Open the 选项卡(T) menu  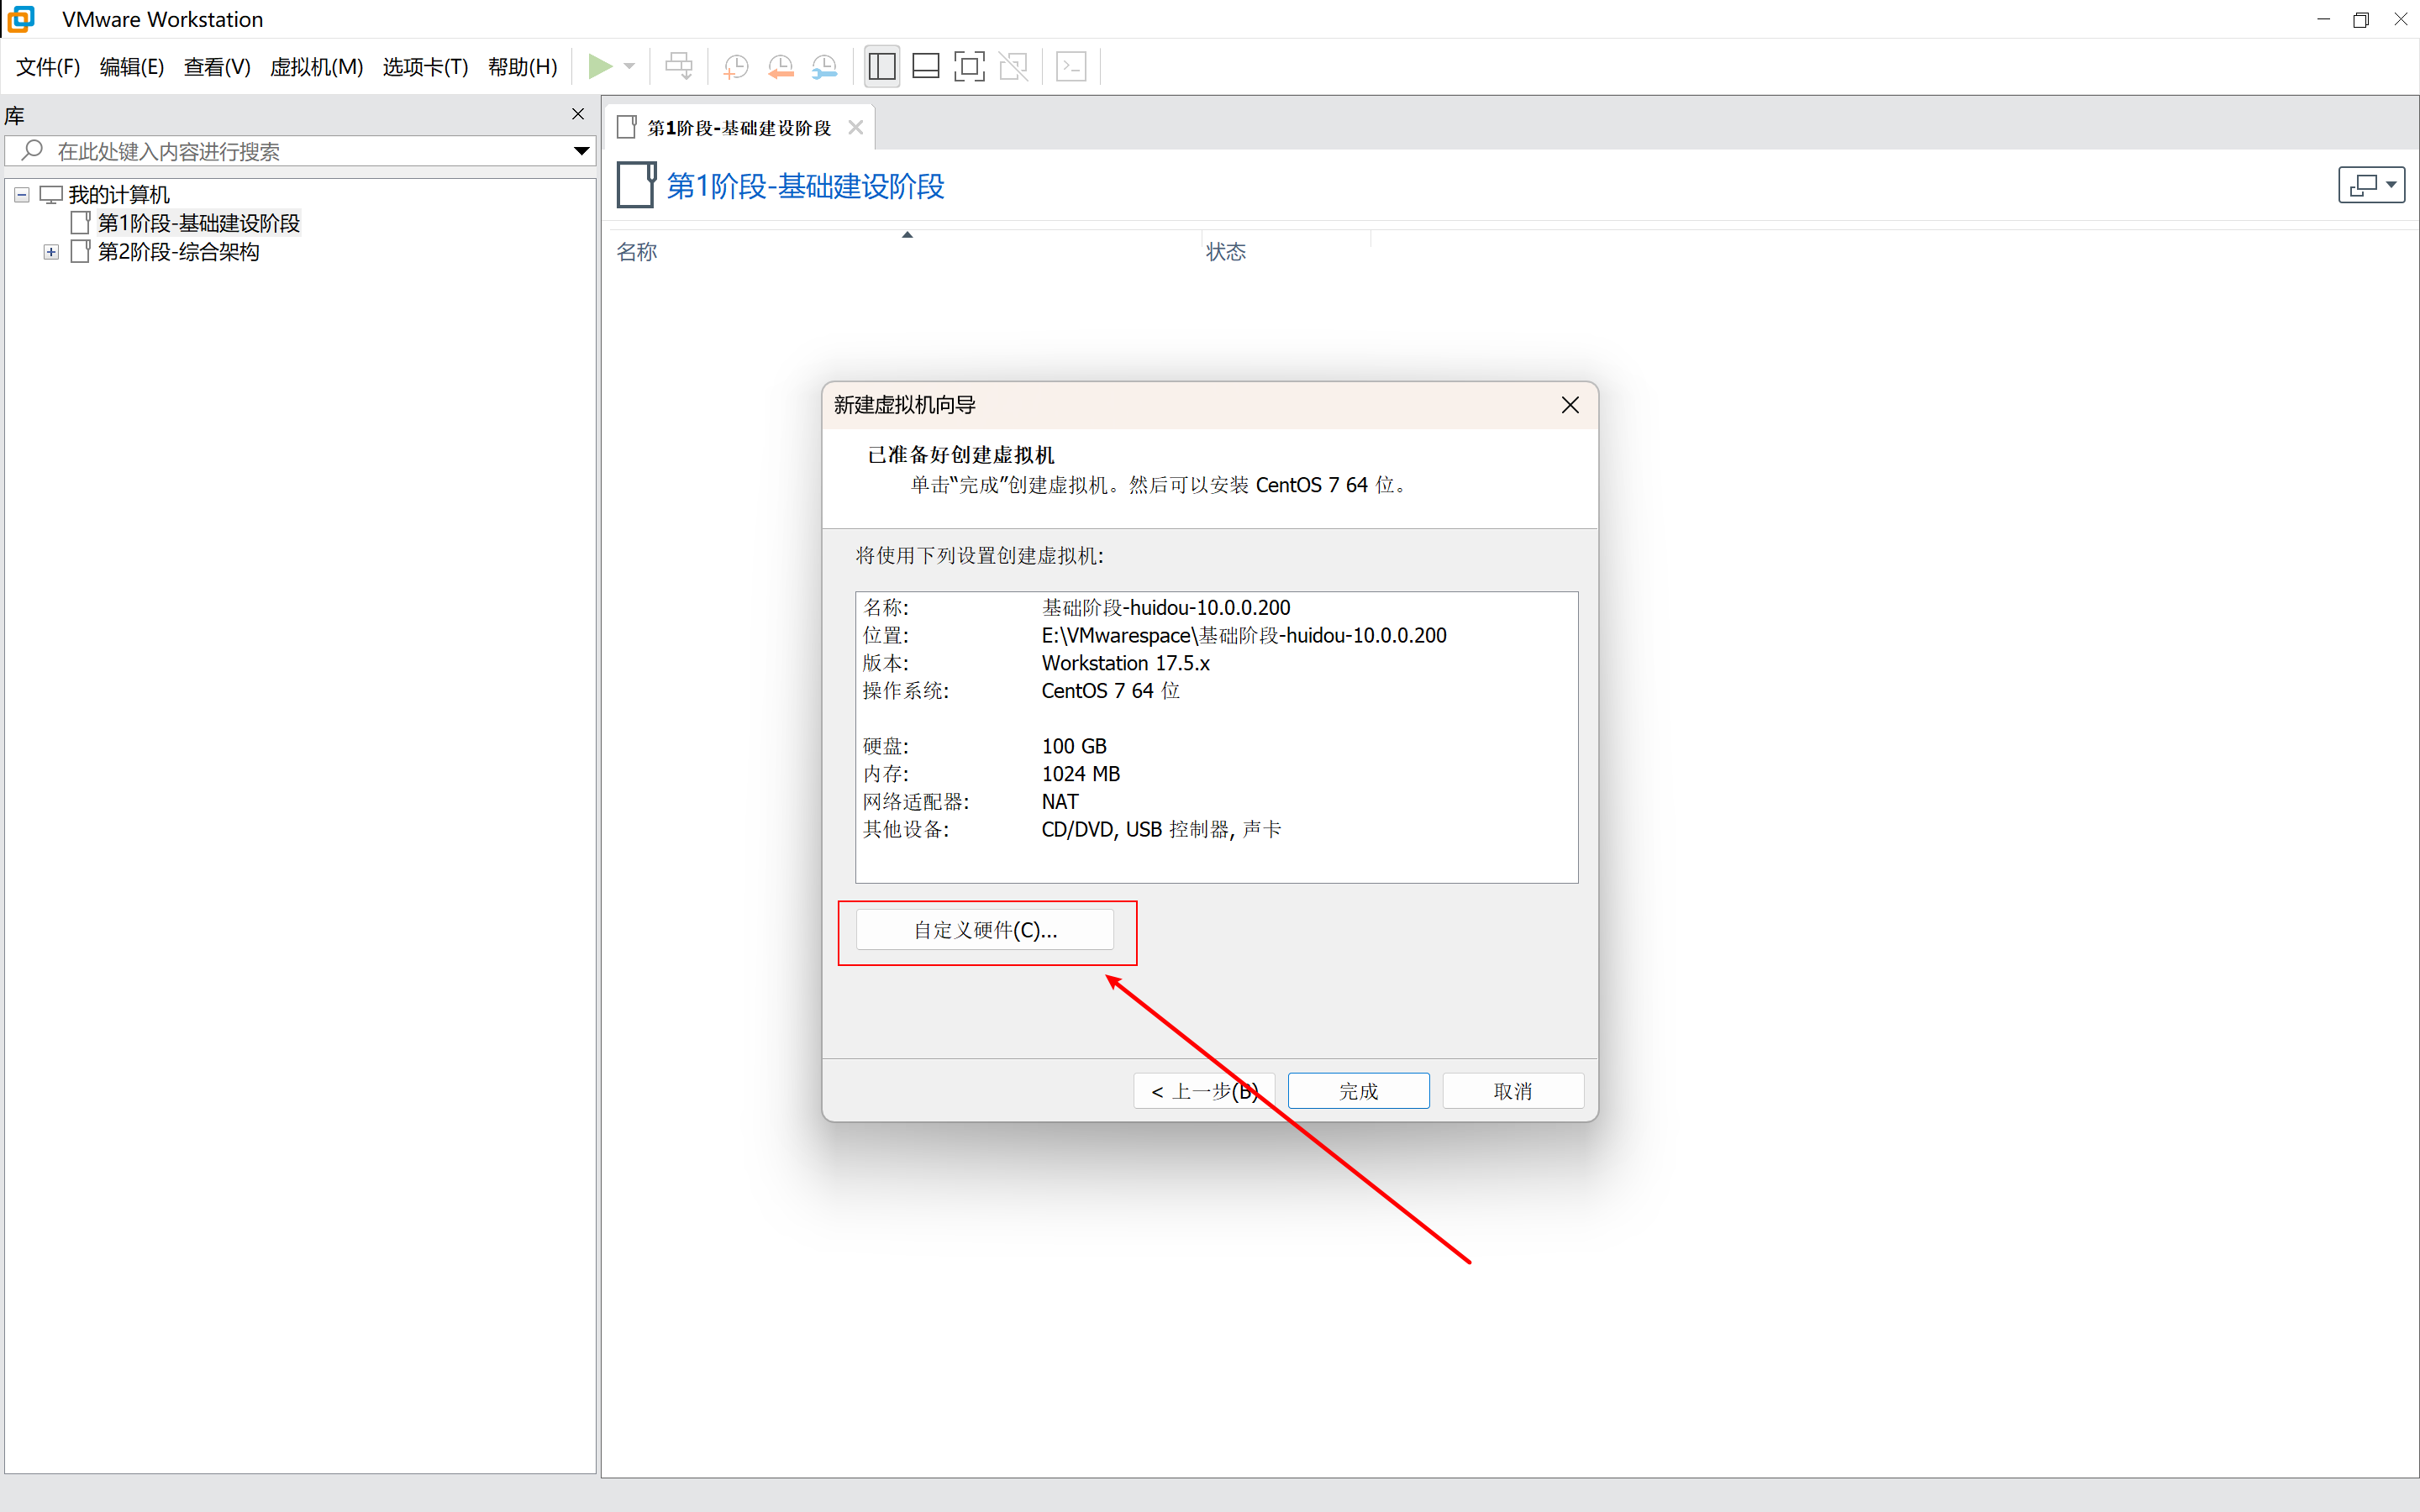[425, 67]
